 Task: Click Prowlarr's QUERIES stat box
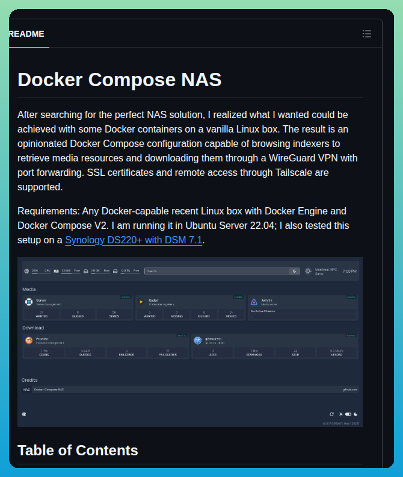tap(85, 352)
